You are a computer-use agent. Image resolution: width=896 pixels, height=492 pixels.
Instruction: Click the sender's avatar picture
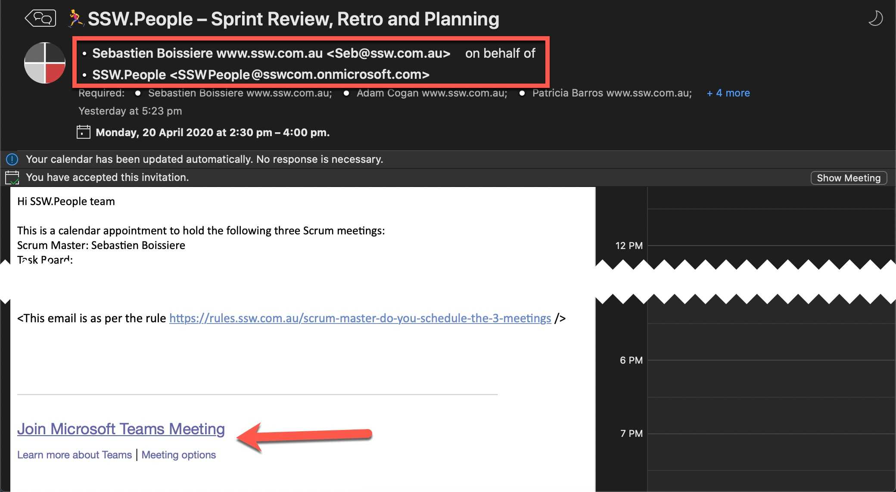tap(44, 63)
